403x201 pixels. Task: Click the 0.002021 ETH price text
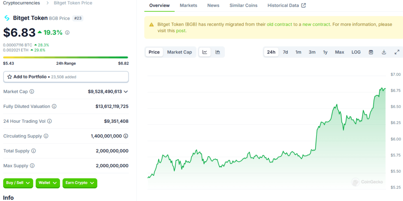tap(16, 50)
